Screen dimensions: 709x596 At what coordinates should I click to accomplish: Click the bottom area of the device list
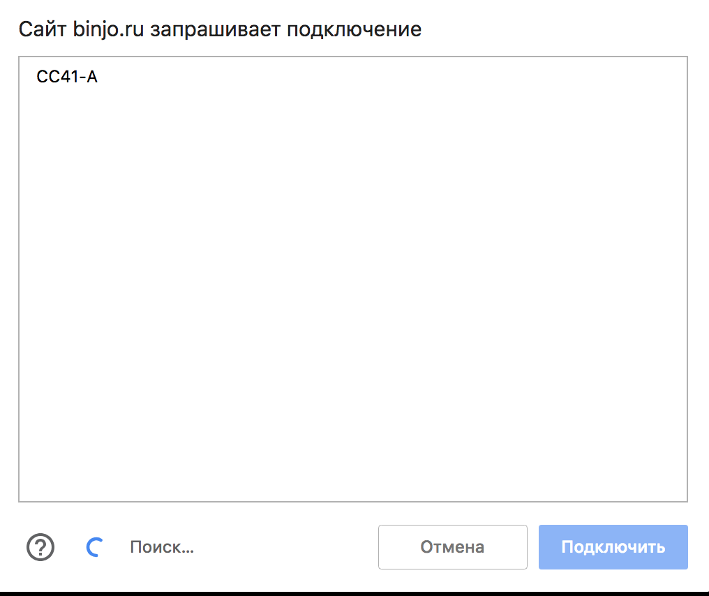tap(352, 475)
